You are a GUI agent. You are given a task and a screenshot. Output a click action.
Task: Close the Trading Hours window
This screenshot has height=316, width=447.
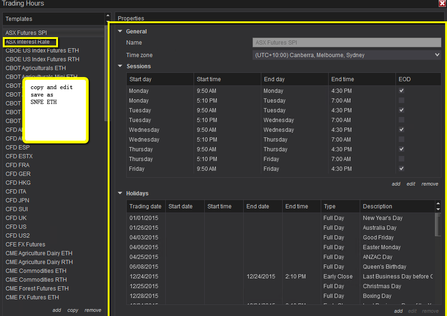tap(442, 3)
